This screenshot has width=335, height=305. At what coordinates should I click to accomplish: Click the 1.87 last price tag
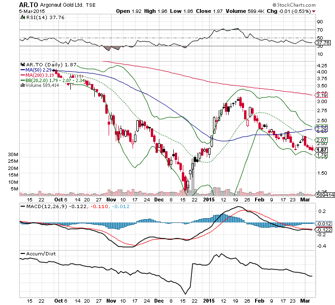tap(321, 150)
